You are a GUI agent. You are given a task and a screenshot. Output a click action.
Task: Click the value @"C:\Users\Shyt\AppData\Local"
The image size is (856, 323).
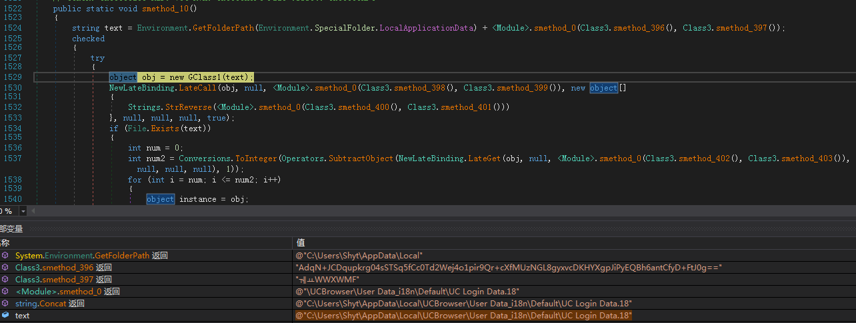tap(359, 256)
